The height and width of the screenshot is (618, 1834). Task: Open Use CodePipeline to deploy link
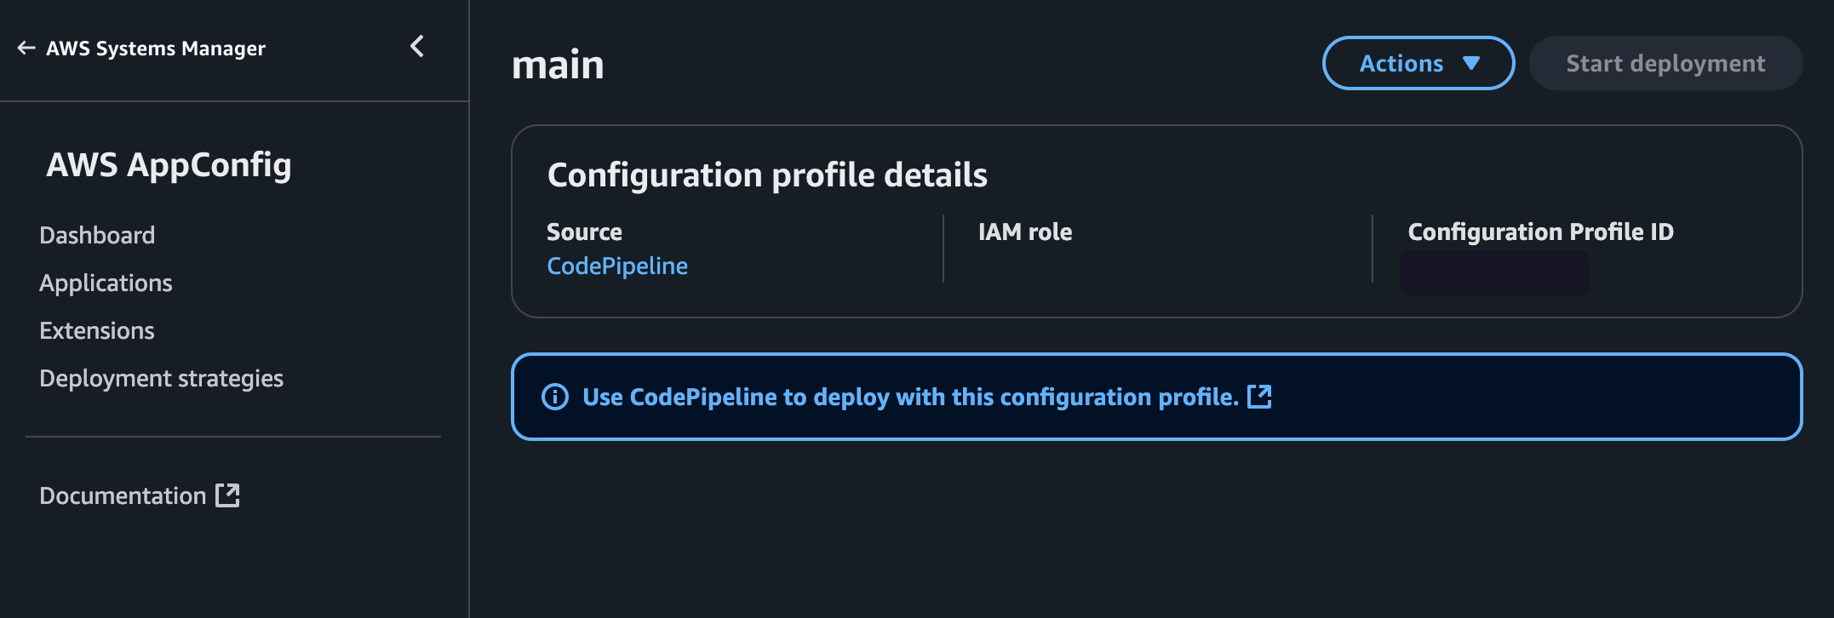click(910, 397)
